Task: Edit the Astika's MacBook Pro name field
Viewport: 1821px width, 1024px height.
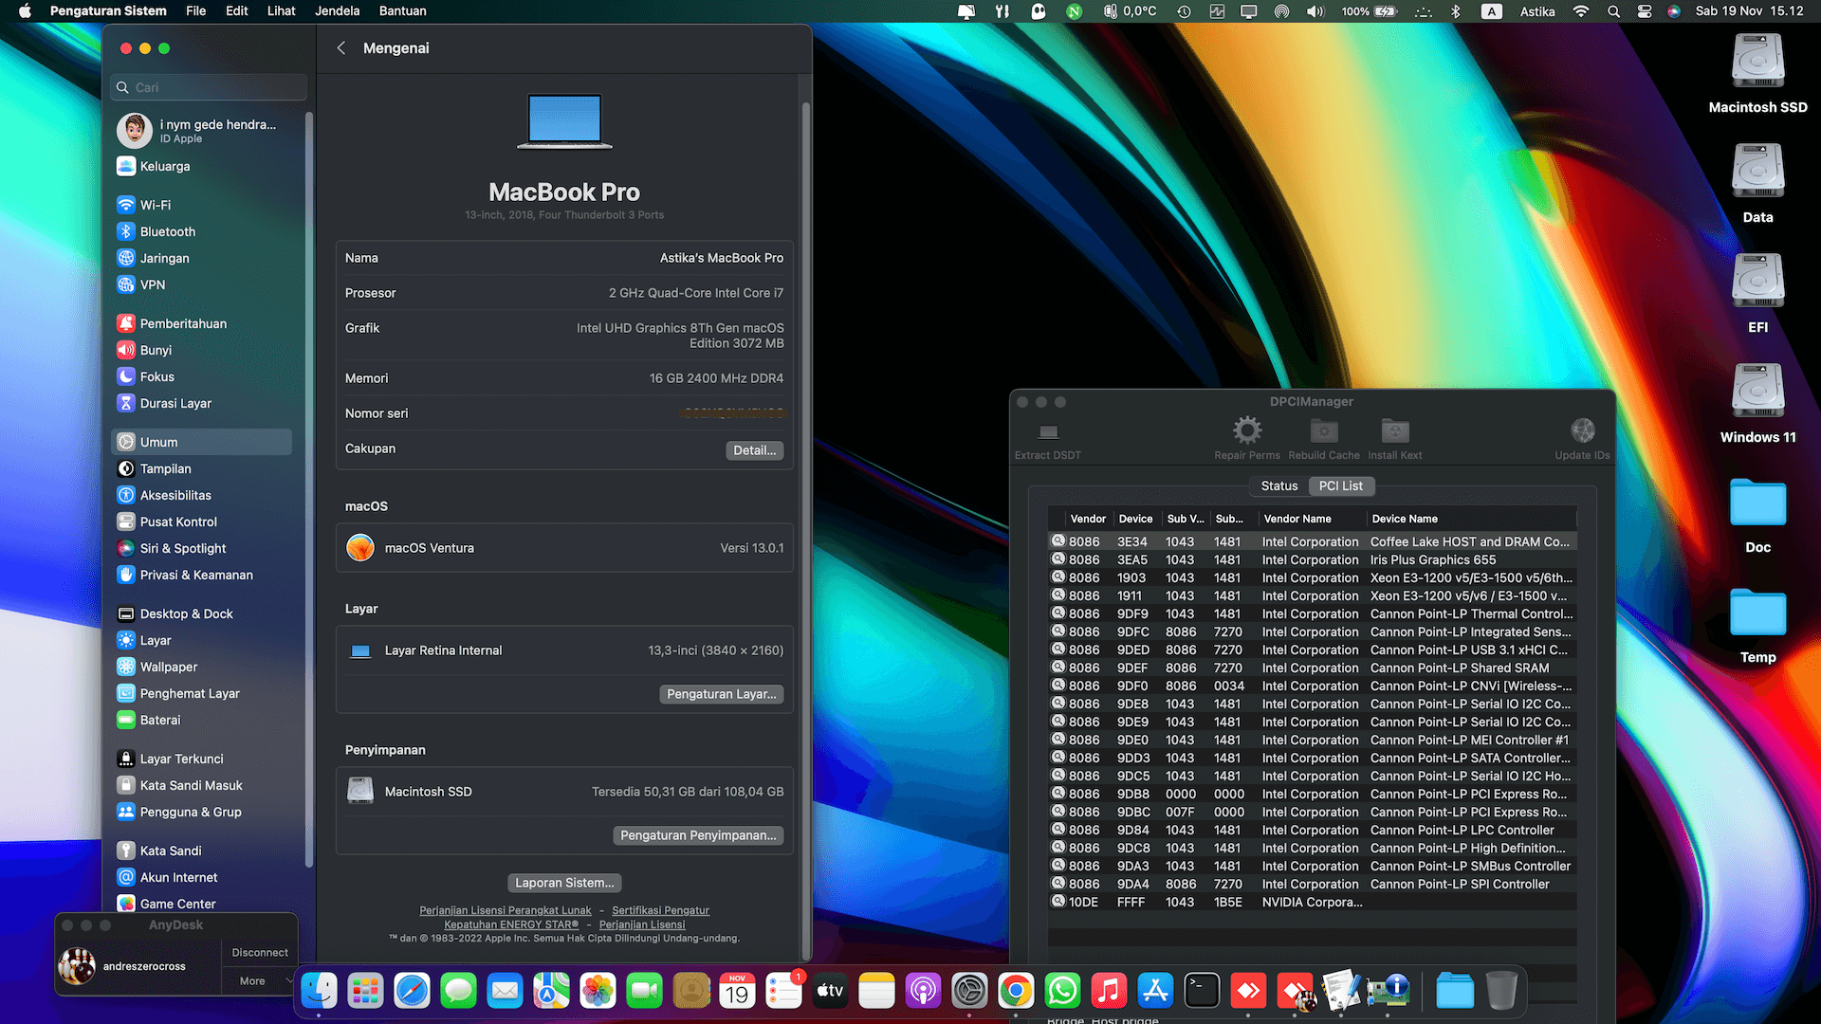Action: pos(722,258)
